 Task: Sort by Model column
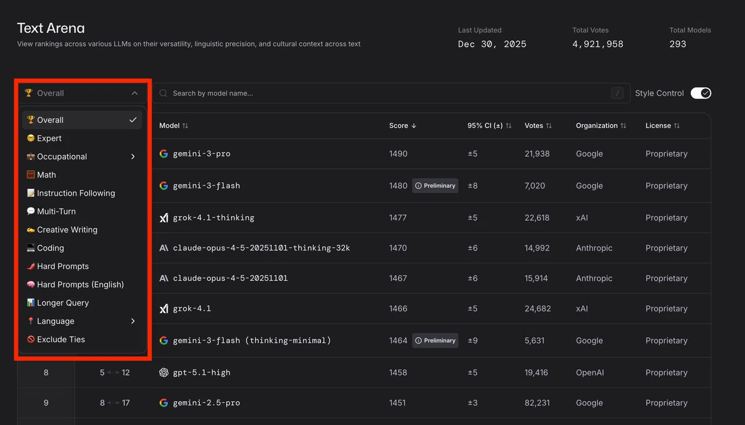pyautogui.click(x=174, y=126)
